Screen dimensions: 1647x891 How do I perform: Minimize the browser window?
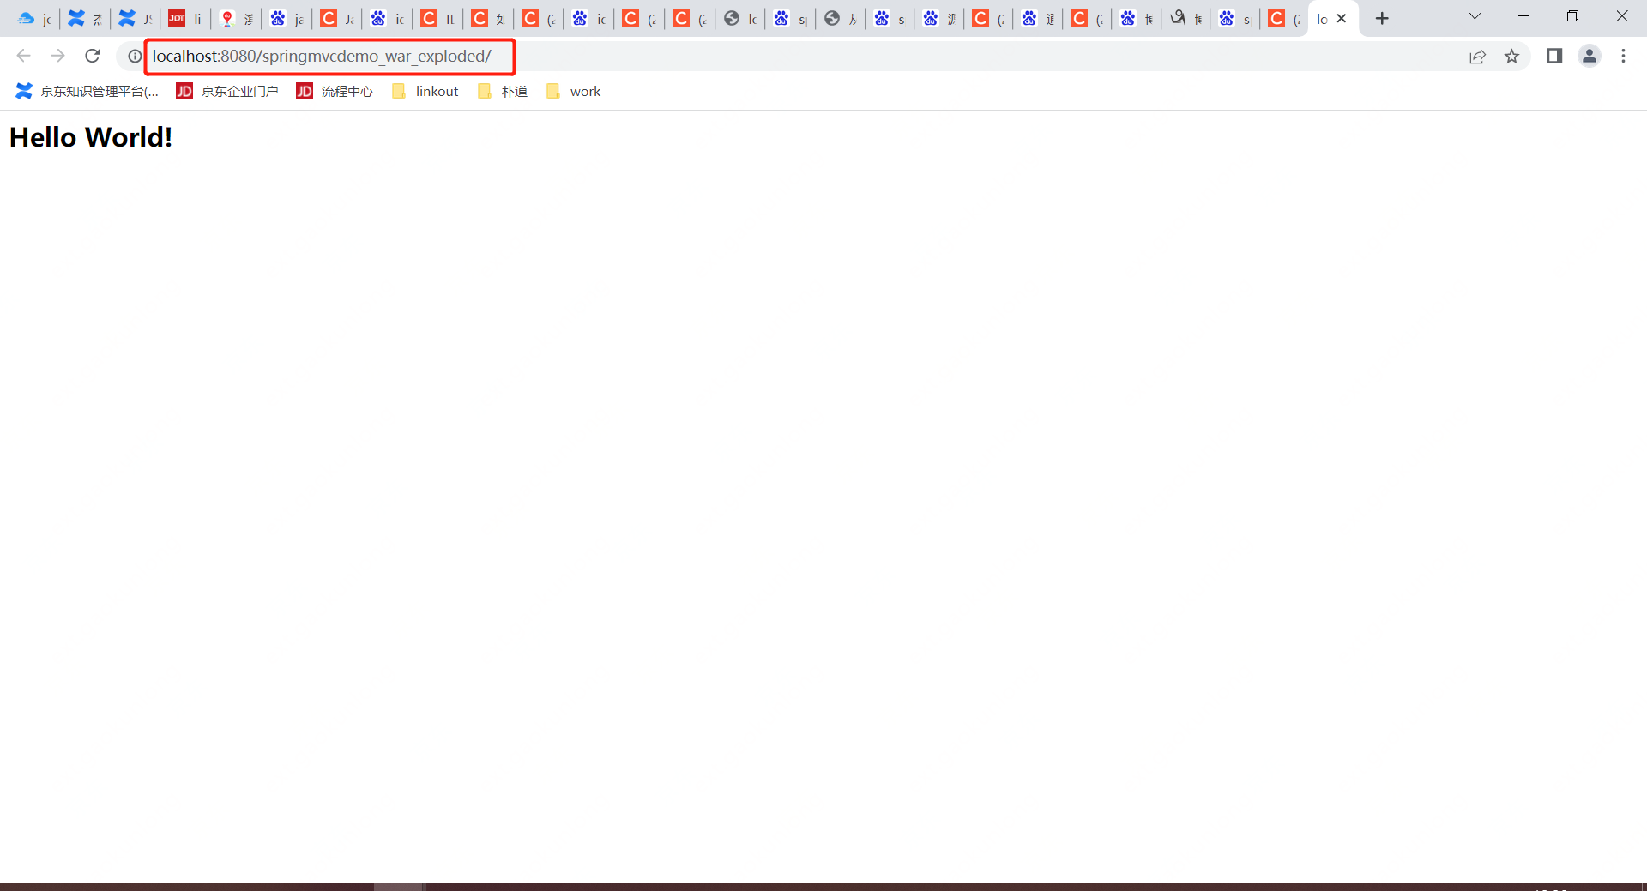[1523, 16]
